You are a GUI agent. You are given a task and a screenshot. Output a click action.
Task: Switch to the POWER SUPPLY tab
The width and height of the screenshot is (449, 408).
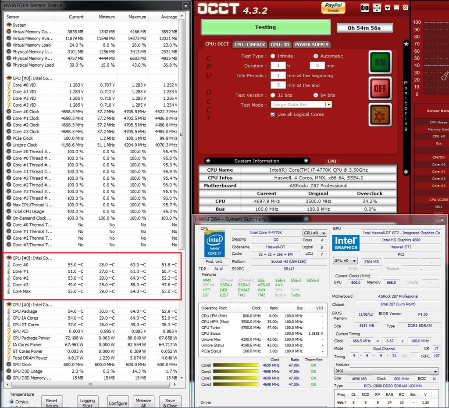(x=312, y=44)
